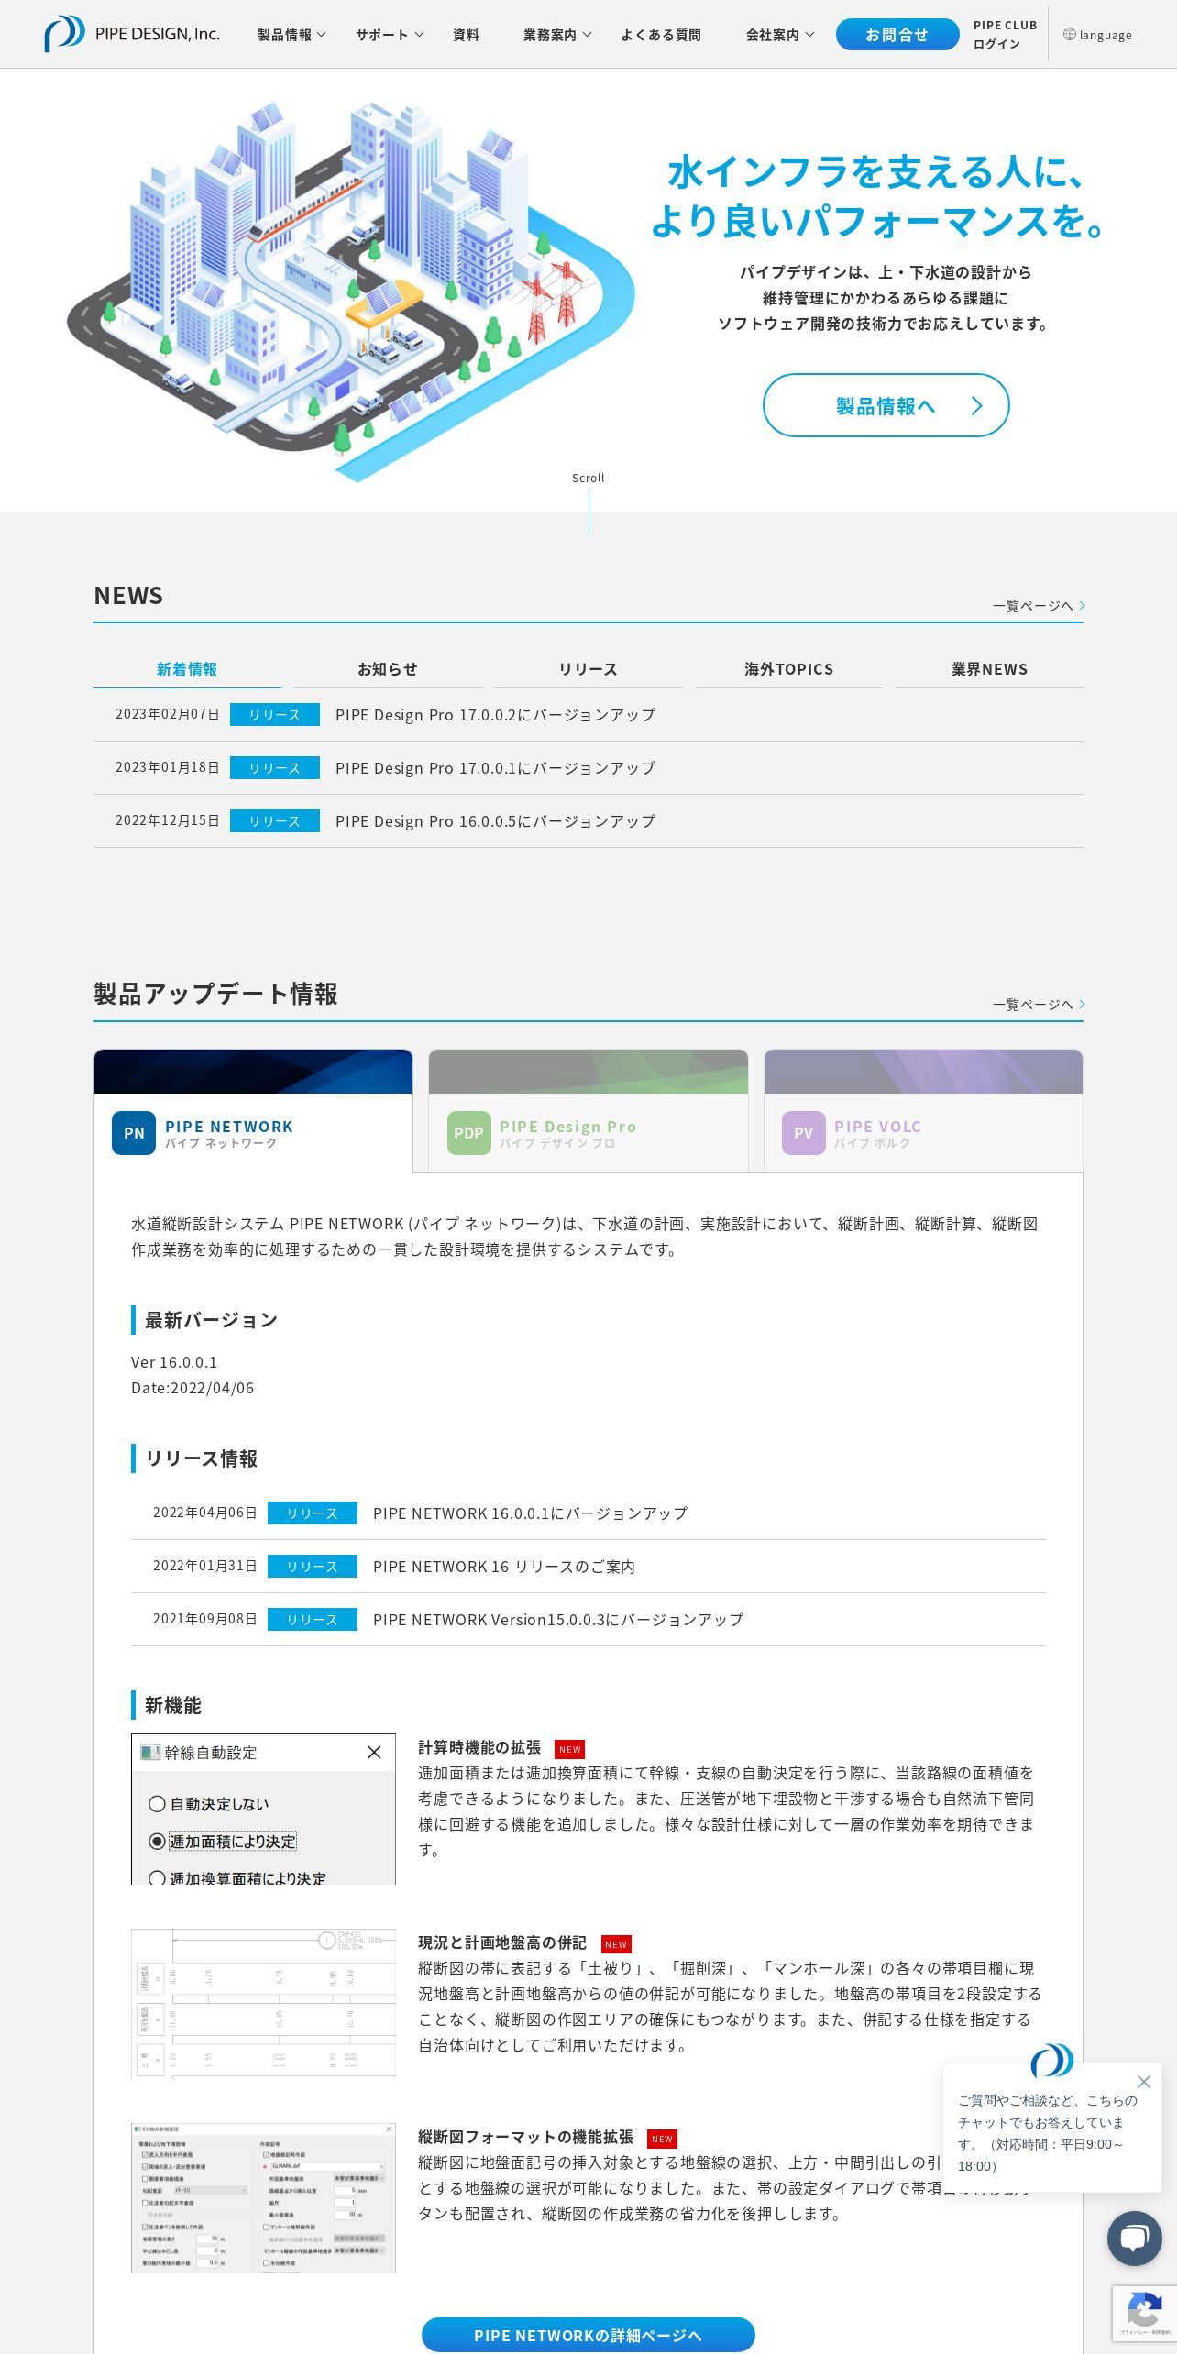
Task: Click リリース tag on 2022年04月06日 row
Action: [313, 1513]
